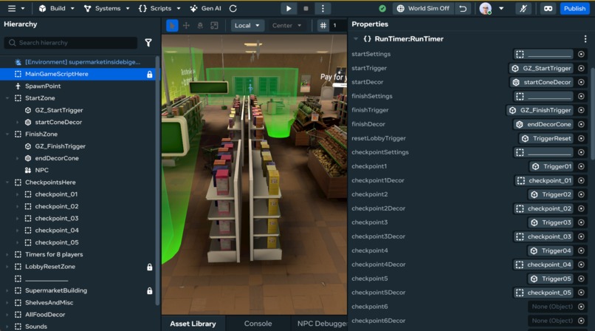Viewport: 595px width, 331px height.
Task: Choose the rotate tool in viewport toolbar
Action: (x=200, y=25)
